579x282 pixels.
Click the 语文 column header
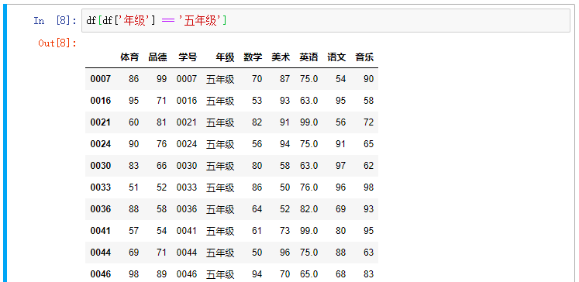pyautogui.click(x=336, y=57)
